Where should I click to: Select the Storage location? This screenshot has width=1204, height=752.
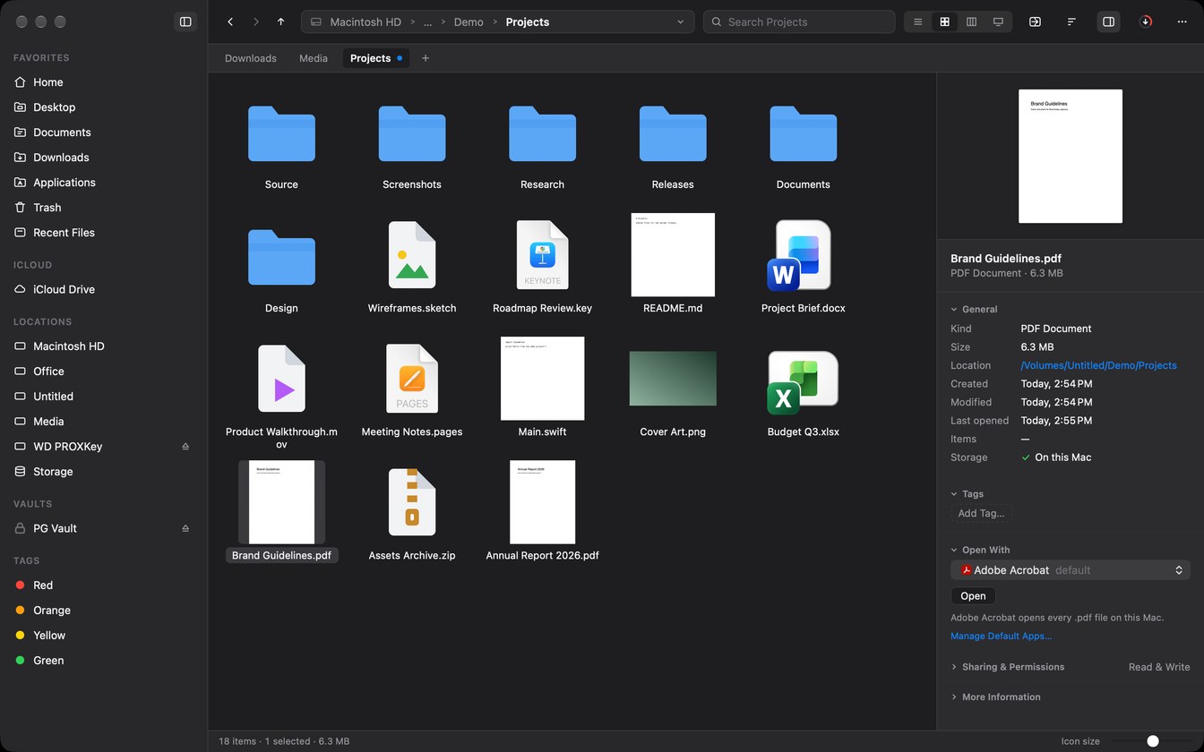coord(103,472)
